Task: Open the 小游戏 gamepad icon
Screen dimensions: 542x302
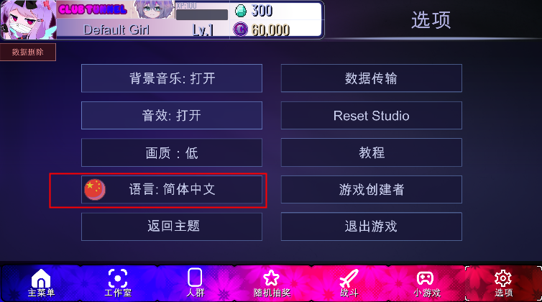Action: 425,278
